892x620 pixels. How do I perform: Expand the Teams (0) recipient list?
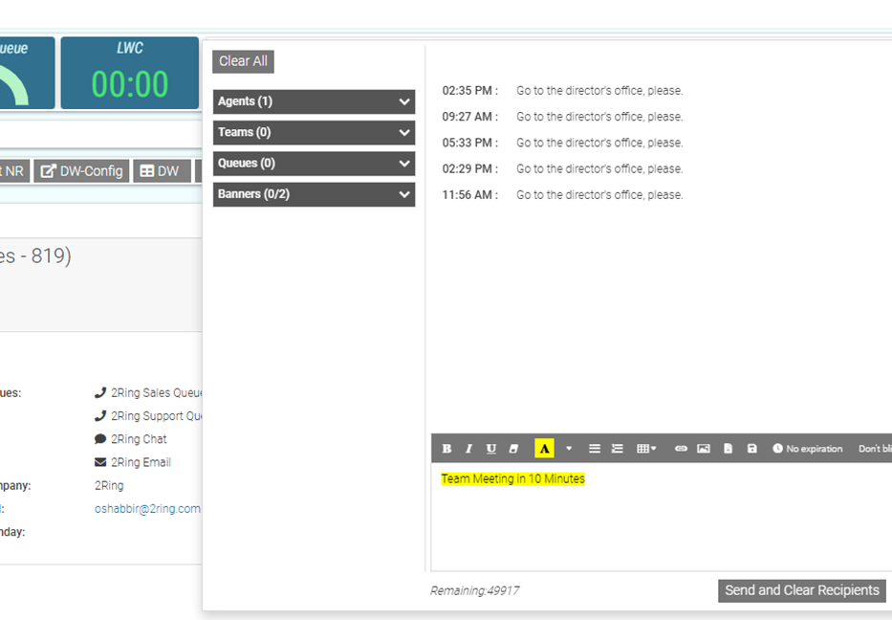(314, 132)
